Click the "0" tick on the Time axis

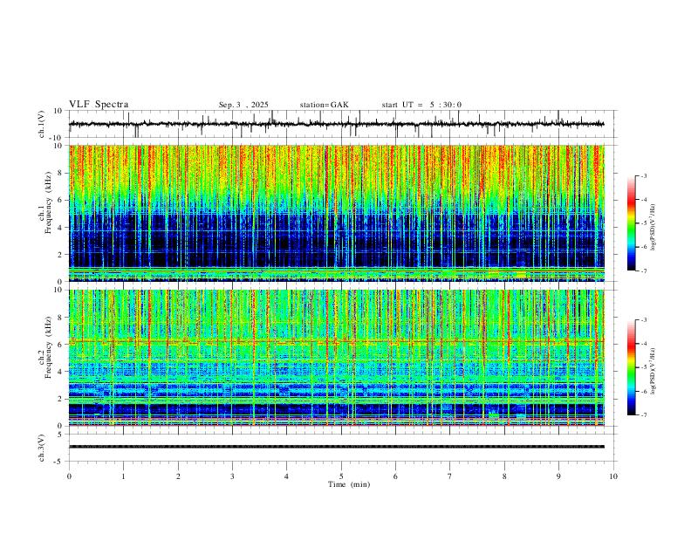pyautogui.click(x=69, y=476)
